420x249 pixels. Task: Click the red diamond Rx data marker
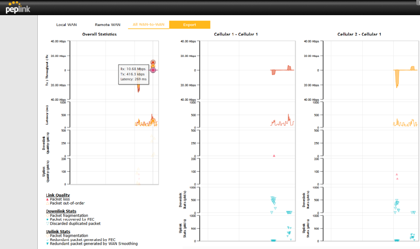click(x=153, y=63)
